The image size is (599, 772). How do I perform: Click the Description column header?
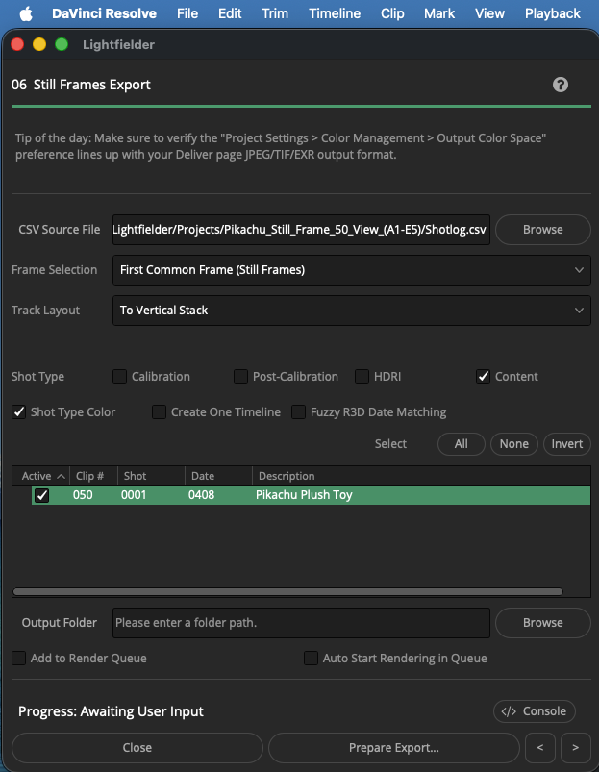click(421, 476)
